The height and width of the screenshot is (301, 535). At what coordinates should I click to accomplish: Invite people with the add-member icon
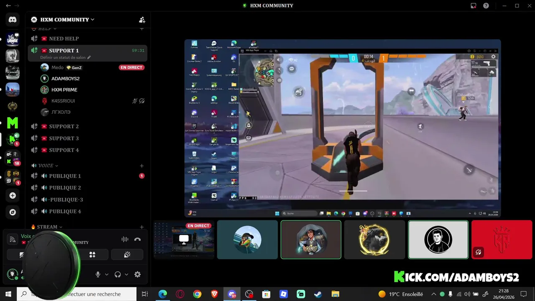(x=142, y=20)
